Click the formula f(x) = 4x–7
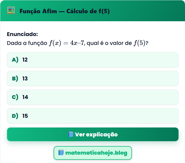The width and height of the screenshot is (185, 163). click(67, 43)
